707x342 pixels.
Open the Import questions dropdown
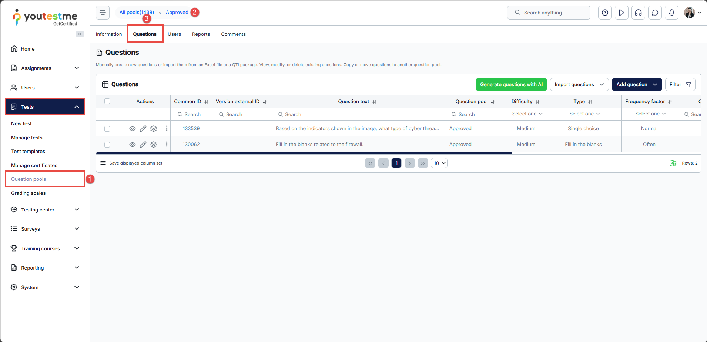click(579, 84)
